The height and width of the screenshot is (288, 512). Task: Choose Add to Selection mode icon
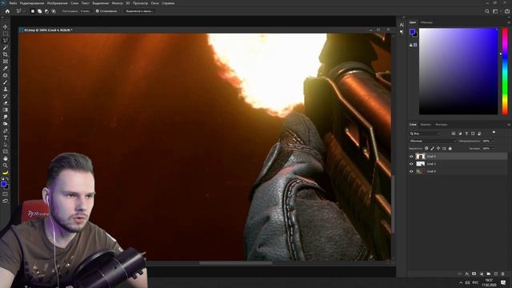(x=39, y=11)
